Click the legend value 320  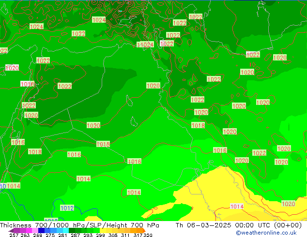pos(148,235)
